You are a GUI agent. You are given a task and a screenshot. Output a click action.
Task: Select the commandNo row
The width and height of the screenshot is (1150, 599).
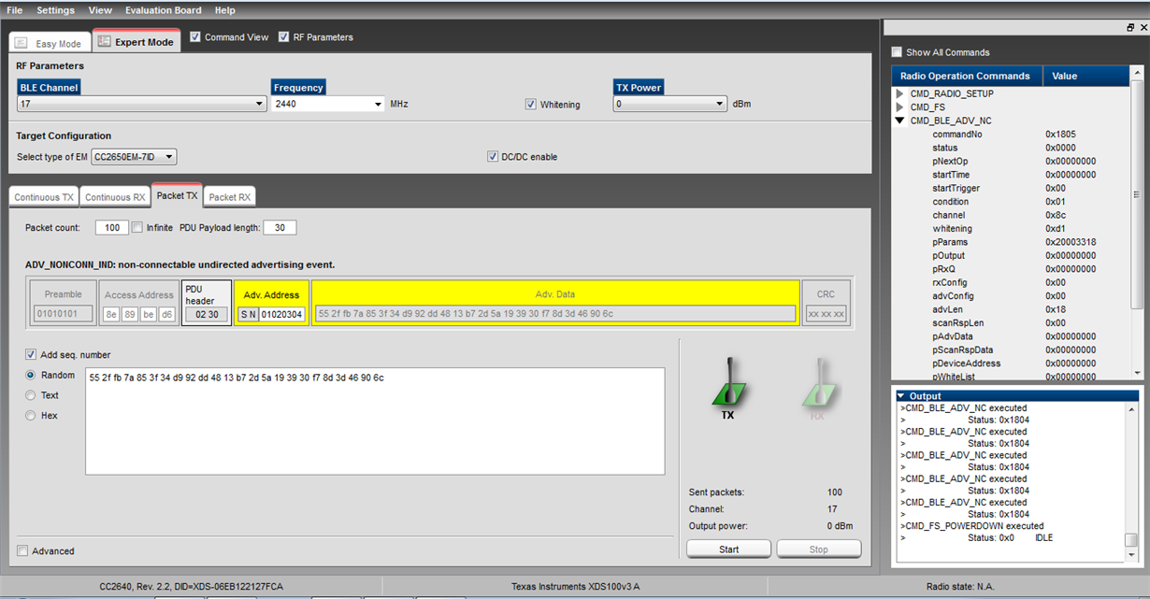(1012, 135)
